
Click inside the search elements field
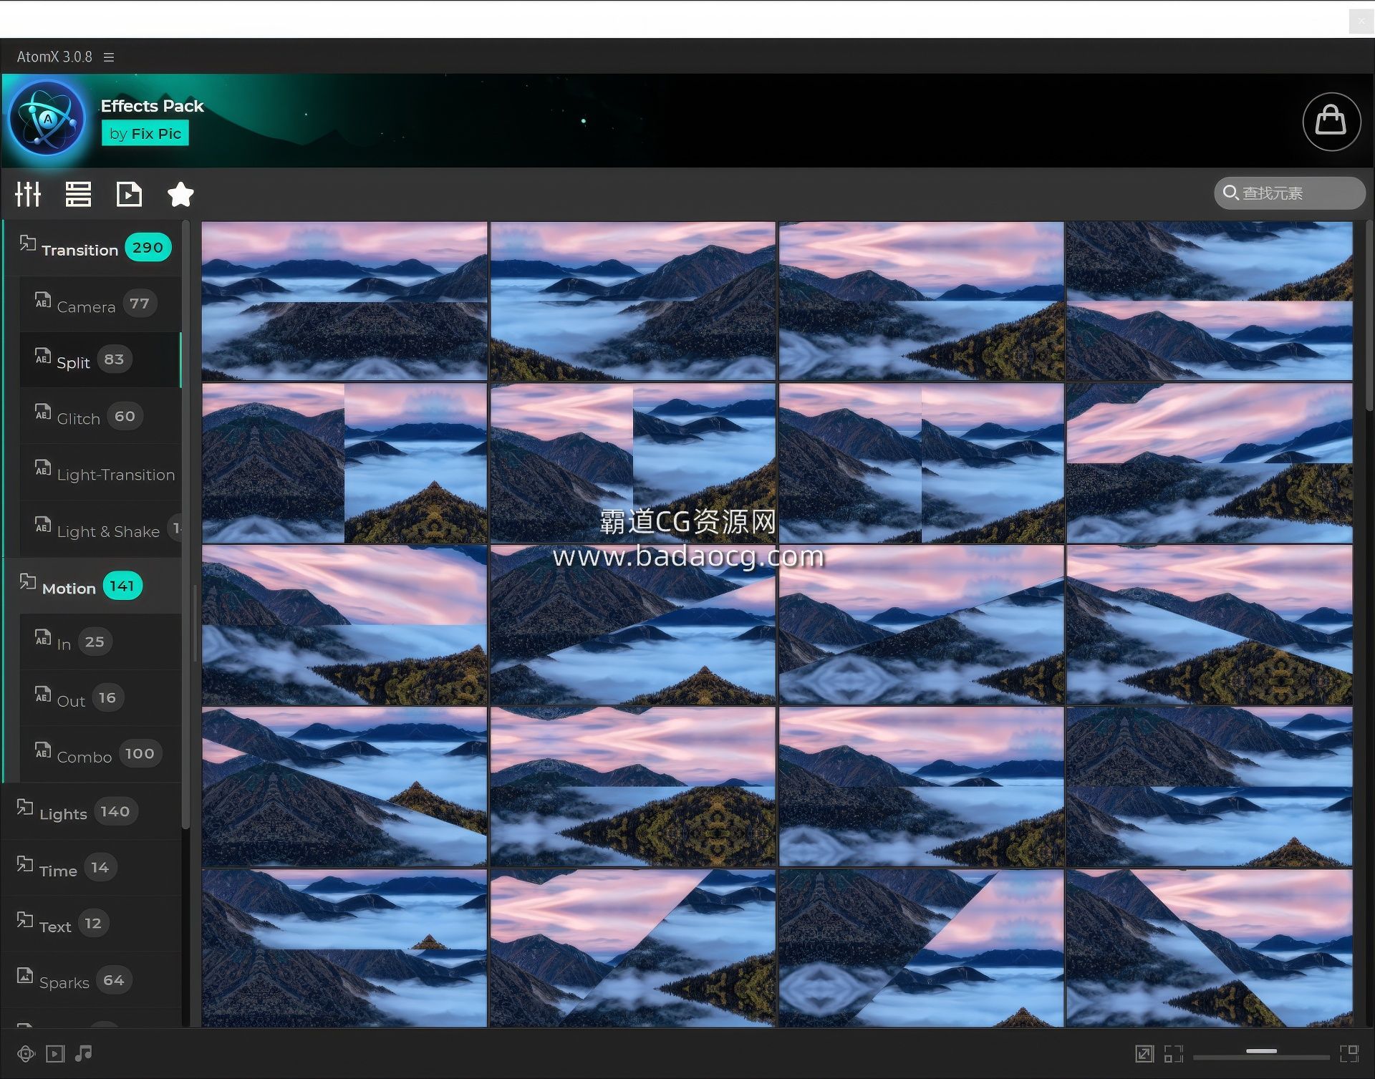click(1290, 193)
